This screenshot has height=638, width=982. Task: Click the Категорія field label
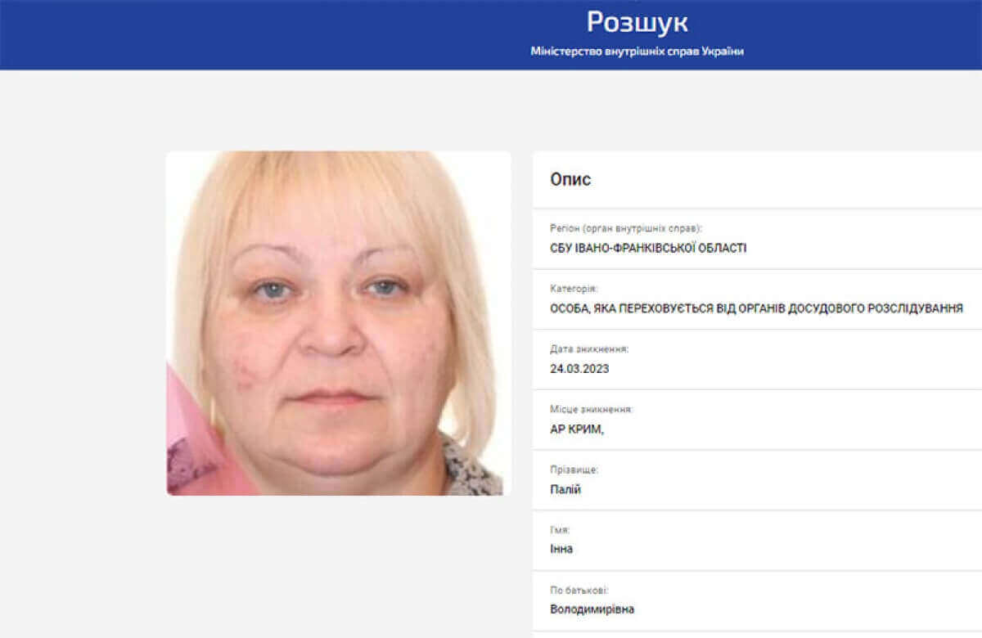pyautogui.click(x=574, y=289)
